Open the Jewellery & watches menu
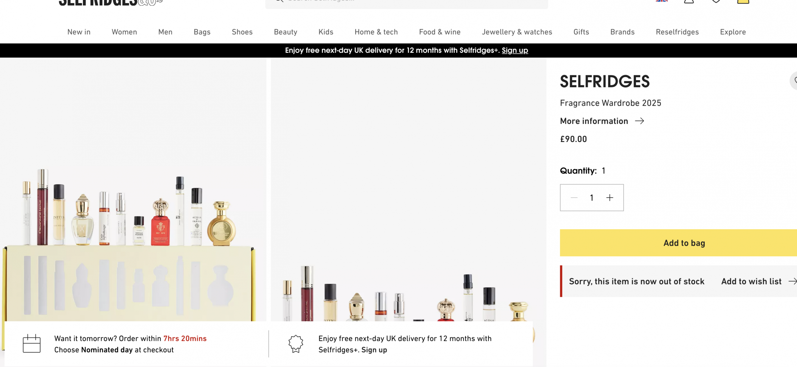 (517, 32)
